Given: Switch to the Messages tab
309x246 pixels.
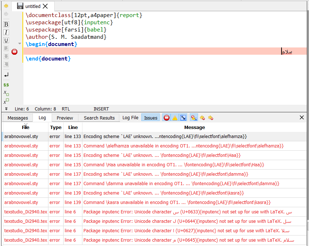Looking at the screenshot, I should (x=18, y=118).
